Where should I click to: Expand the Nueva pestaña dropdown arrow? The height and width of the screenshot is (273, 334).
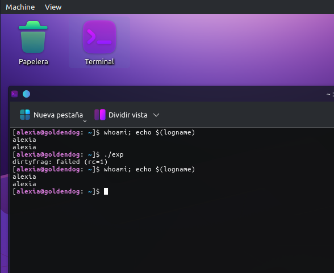point(85,121)
